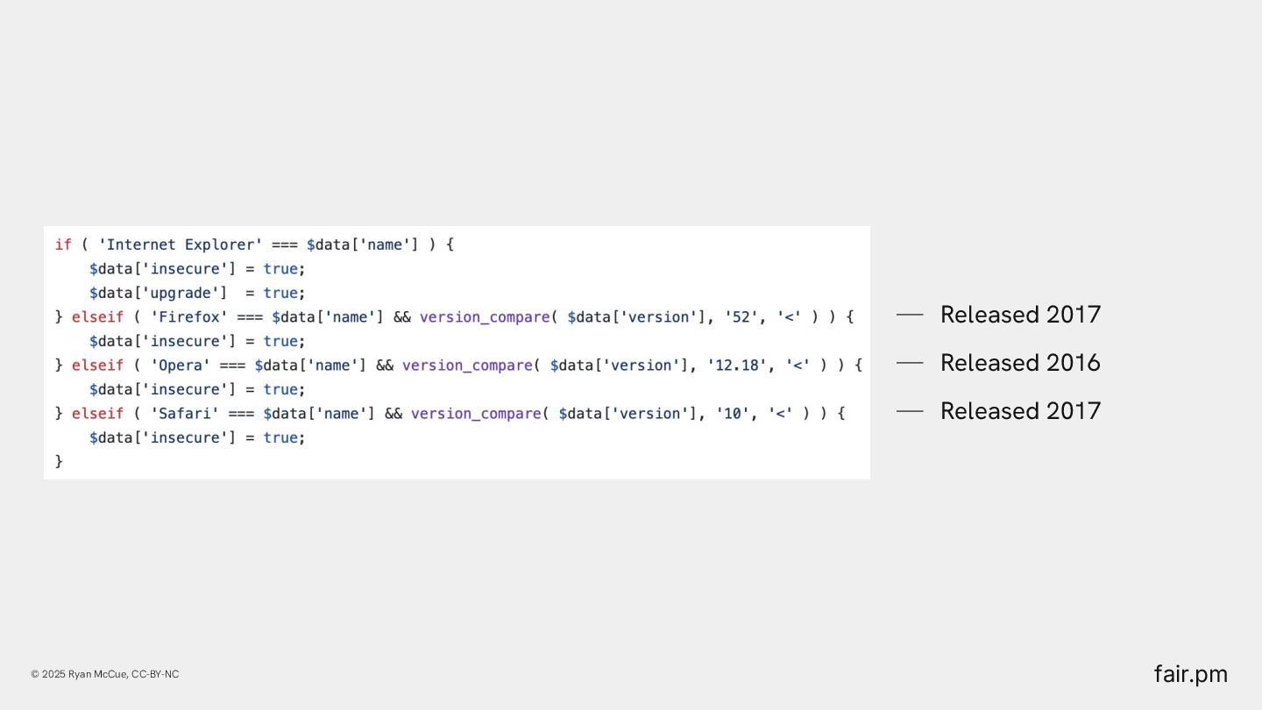Click the Ryan McCue copyright notice

coord(105,674)
